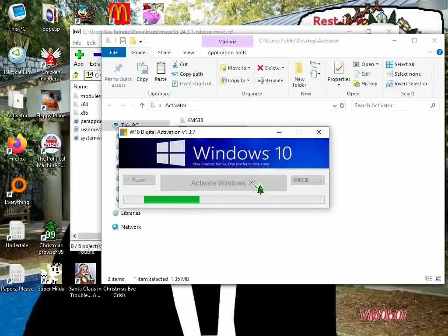The width and height of the screenshot is (448, 336).
Task: Refresh the Activator folder view
Action: click(x=342, y=105)
